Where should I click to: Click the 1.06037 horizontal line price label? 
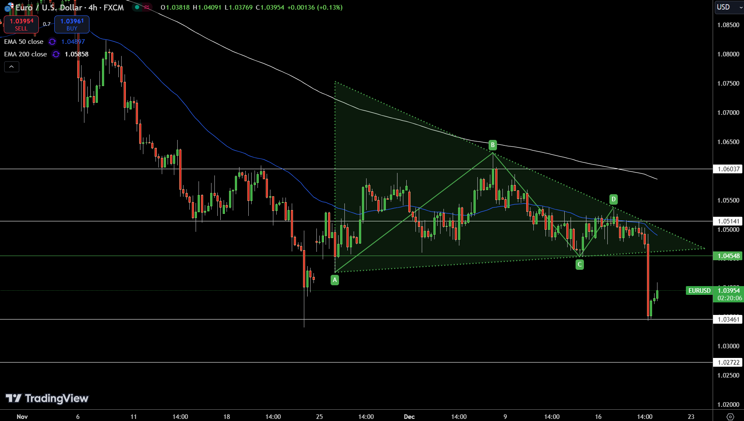[728, 169]
